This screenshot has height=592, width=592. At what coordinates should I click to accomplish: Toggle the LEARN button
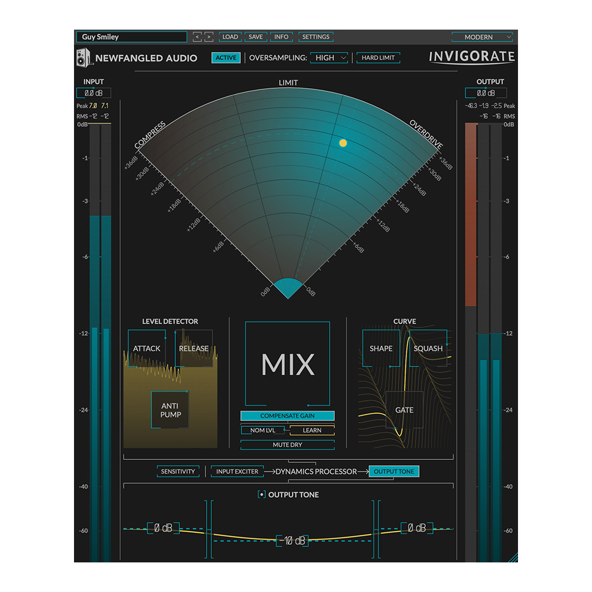(312, 430)
